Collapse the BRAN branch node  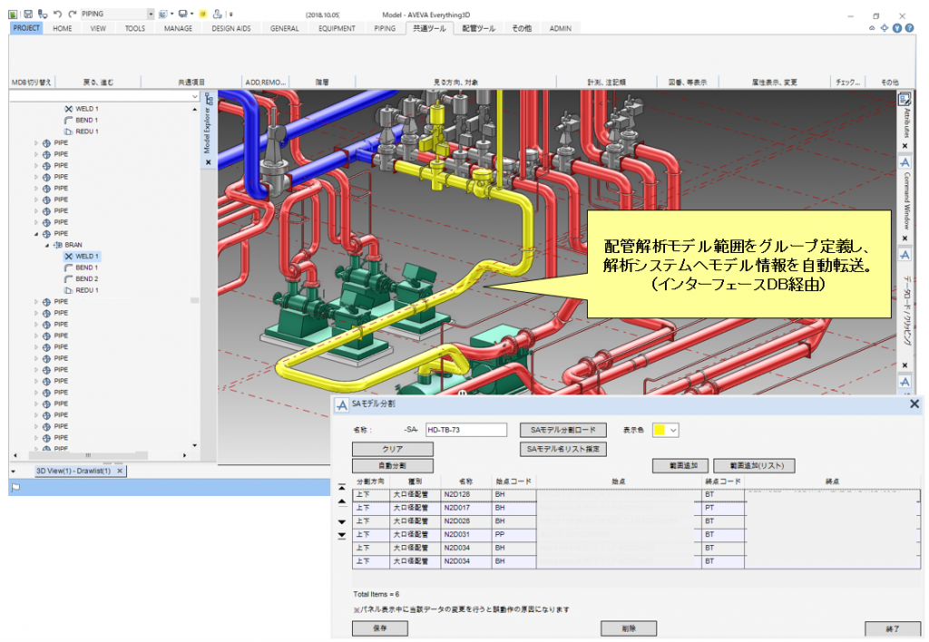(x=47, y=245)
